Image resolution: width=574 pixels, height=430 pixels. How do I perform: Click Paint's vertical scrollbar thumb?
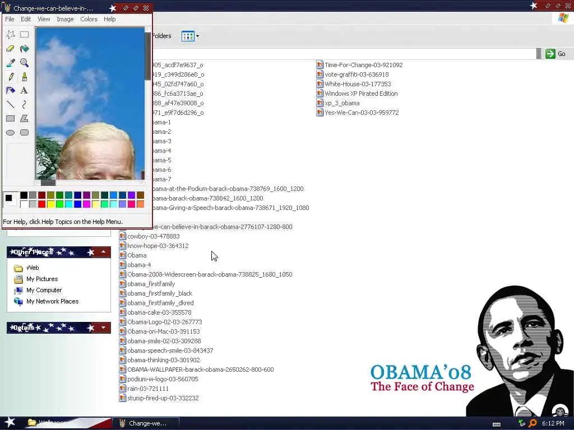click(x=147, y=56)
